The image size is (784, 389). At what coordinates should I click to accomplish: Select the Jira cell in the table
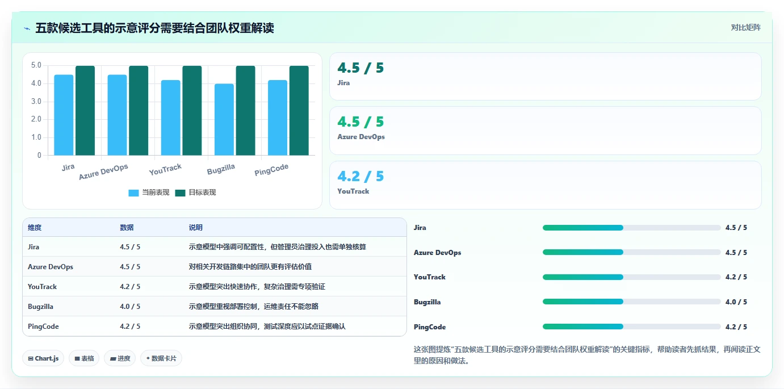point(33,247)
